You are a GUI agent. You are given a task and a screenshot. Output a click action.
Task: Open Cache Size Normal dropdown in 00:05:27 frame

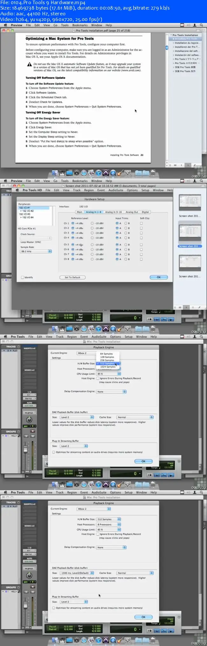135,417
